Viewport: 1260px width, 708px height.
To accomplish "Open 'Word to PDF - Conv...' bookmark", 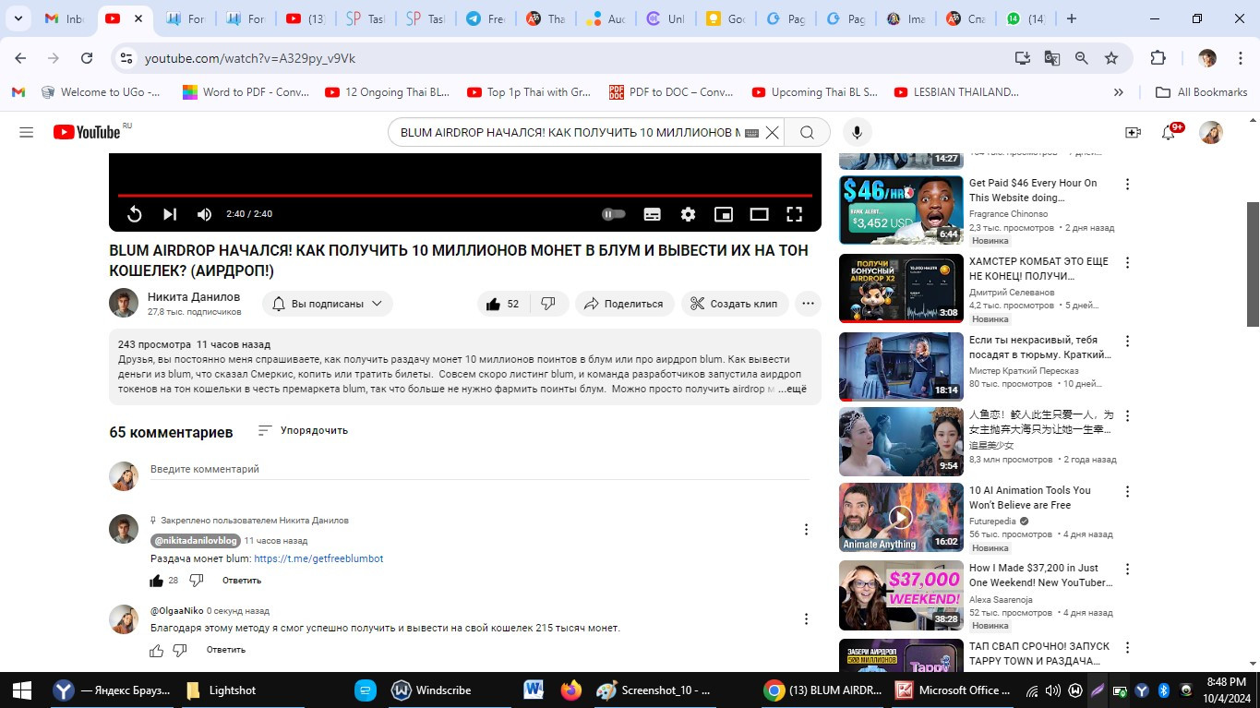I will (x=246, y=92).
